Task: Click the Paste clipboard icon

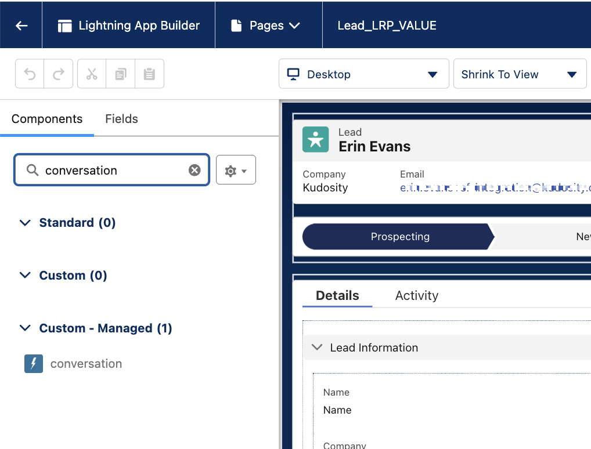Action: (x=149, y=74)
